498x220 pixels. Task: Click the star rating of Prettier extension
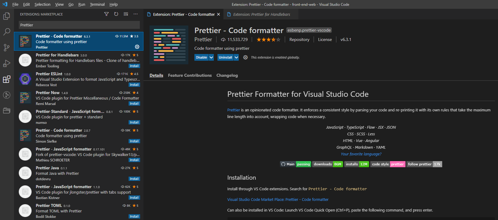[x=268, y=39]
